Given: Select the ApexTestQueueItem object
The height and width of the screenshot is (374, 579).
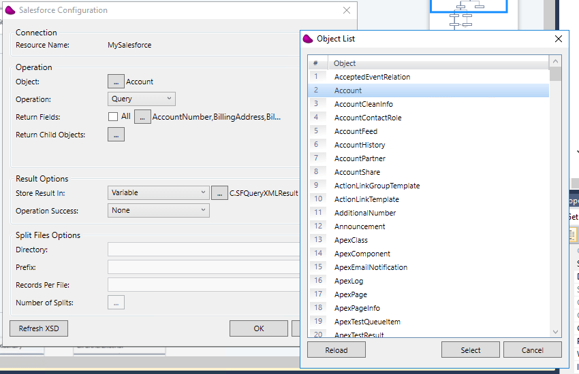Looking at the screenshot, I should [x=428, y=322].
